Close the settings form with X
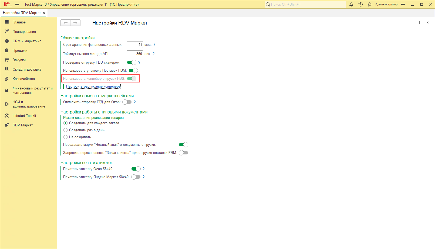 click(427, 23)
